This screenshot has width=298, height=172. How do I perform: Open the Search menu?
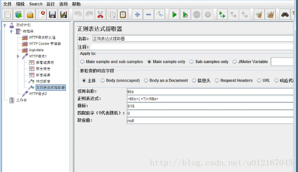point(36,4)
